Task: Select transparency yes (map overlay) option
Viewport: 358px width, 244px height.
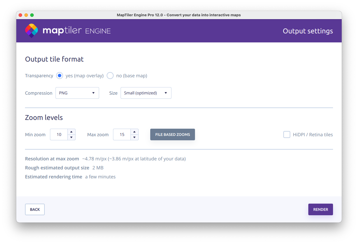Action: click(60, 76)
